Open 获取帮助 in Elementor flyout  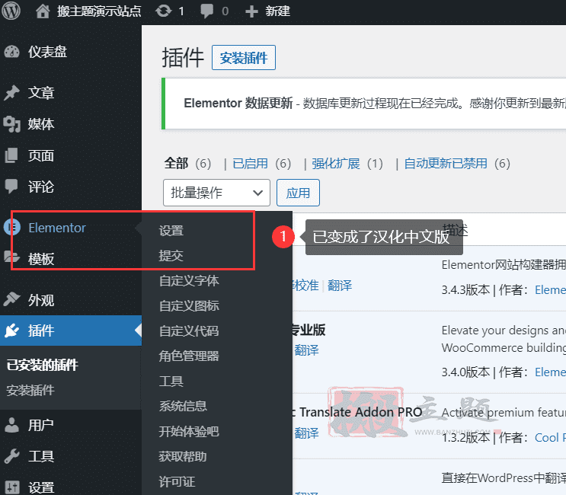click(183, 456)
